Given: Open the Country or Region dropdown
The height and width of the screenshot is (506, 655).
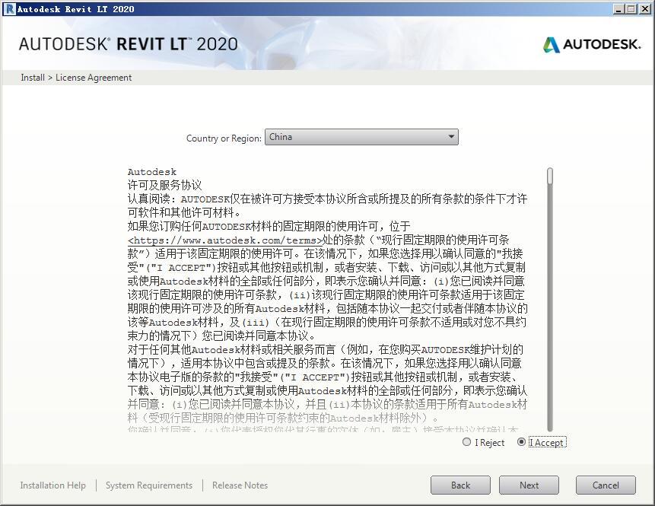Looking at the screenshot, I should pyautogui.click(x=361, y=137).
